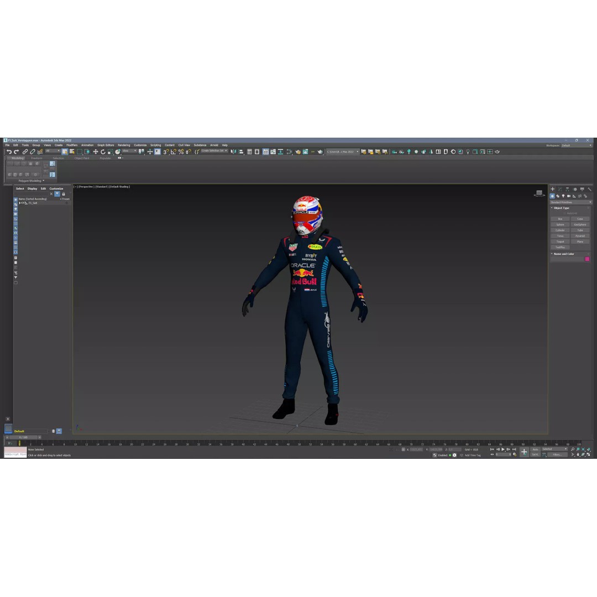Open Select by Name dialog
Viewport: 597px width, 597px height.
click(72, 151)
